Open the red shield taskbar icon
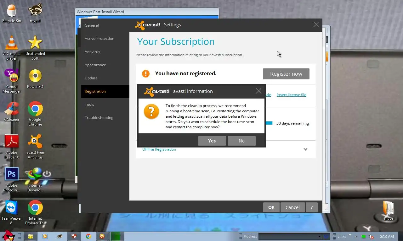The image size is (403, 241). coord(74,236)
